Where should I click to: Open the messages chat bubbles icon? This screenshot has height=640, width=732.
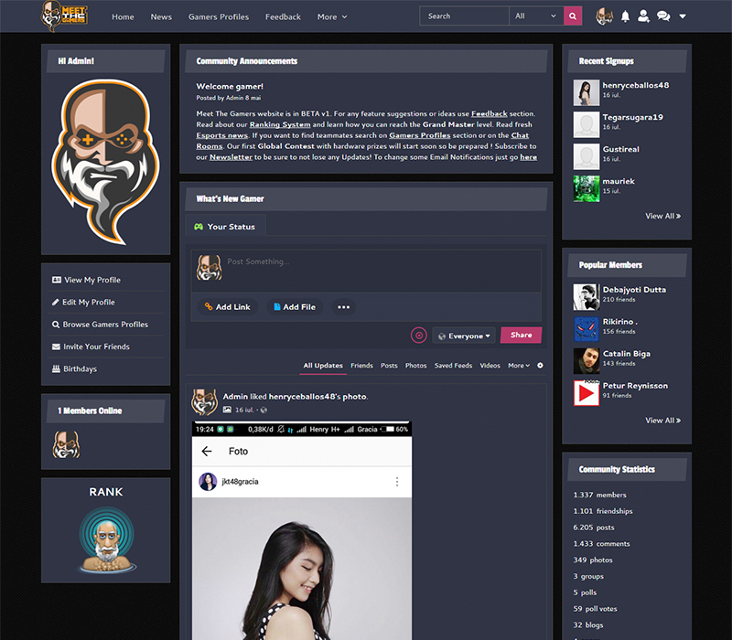pyautogui.click(x=663, y=16)
